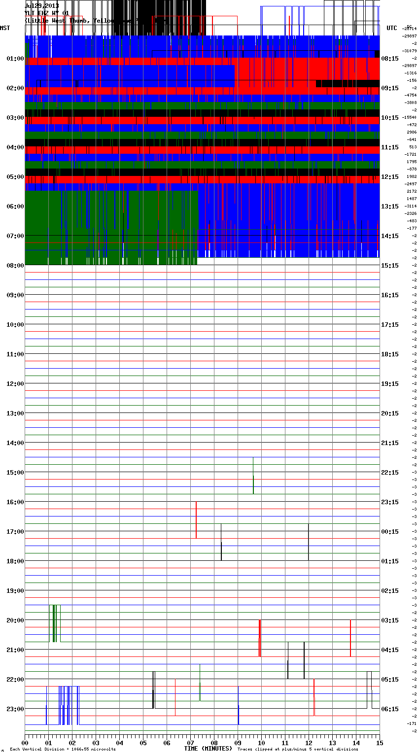Click the UTC label '02:15'
Screen dimensions: 419x756
pyautogui.click(x=390, y=591)
